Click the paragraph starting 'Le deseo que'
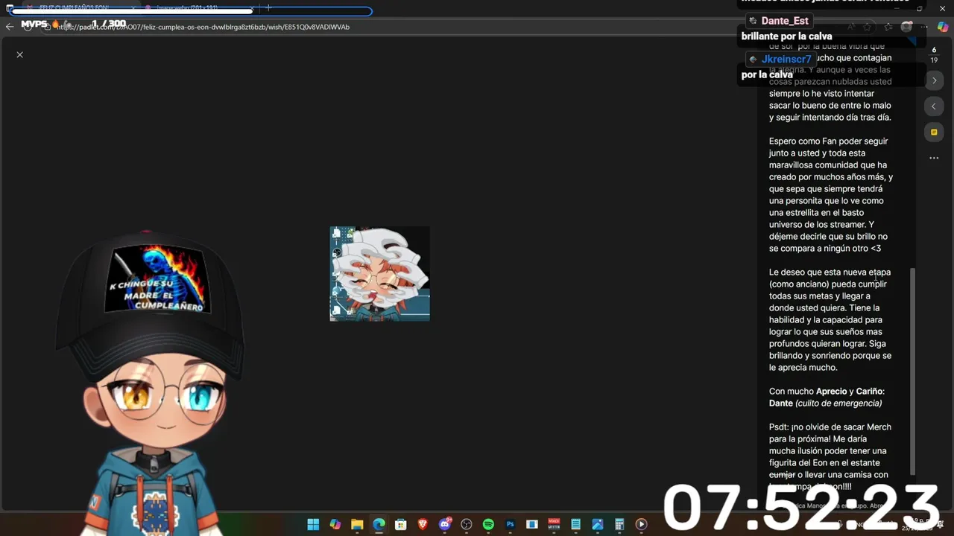This screenshot has height=536, width=954. [830, 320]
